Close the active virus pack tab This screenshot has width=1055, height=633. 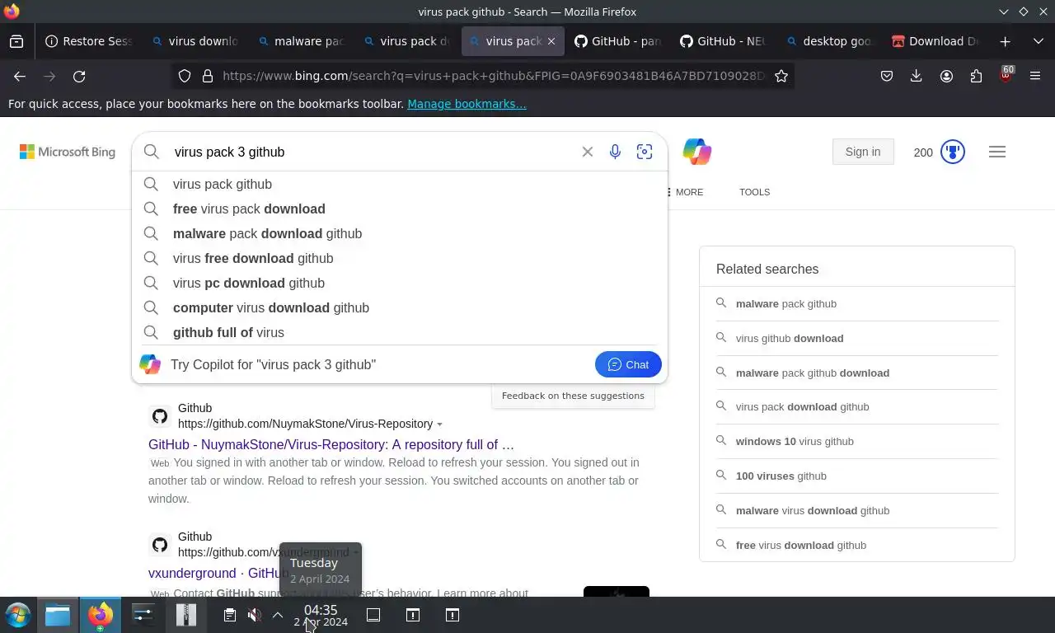click(x=551, y=41)
